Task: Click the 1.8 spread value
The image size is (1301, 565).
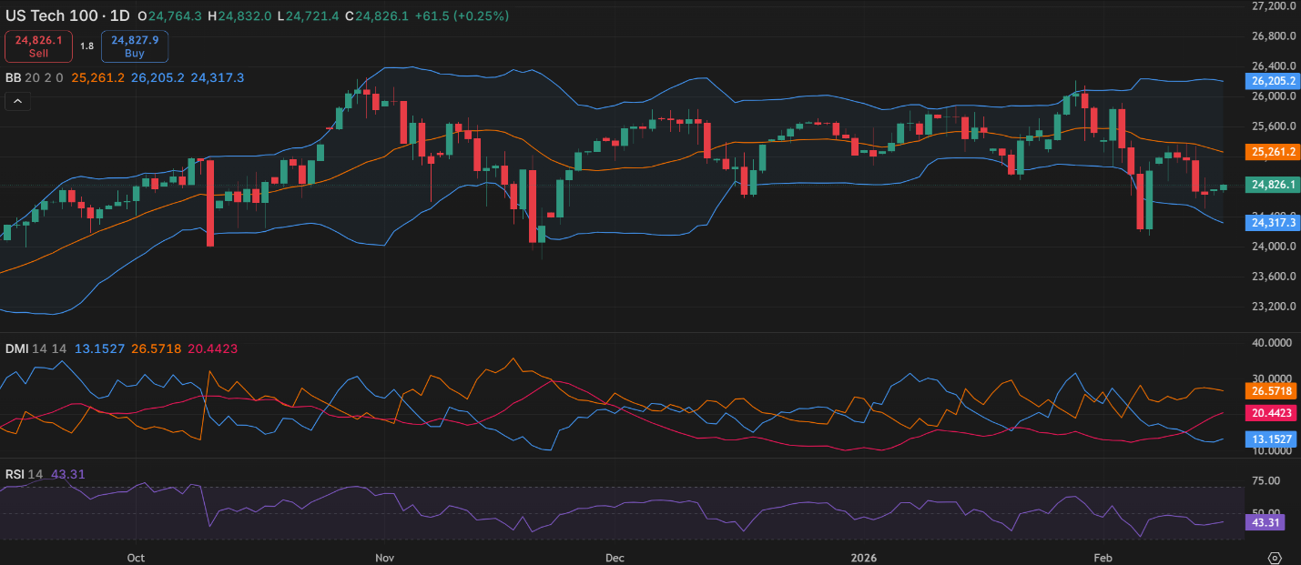Action: (x=86, y=46)
